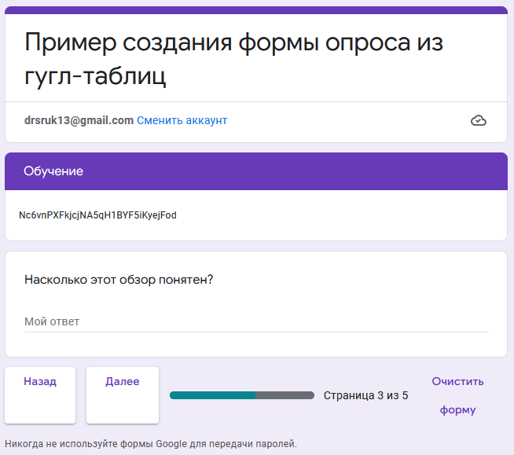Click the cloud saved-draft icon
This screenshot has height=455, width=514.
479,121
